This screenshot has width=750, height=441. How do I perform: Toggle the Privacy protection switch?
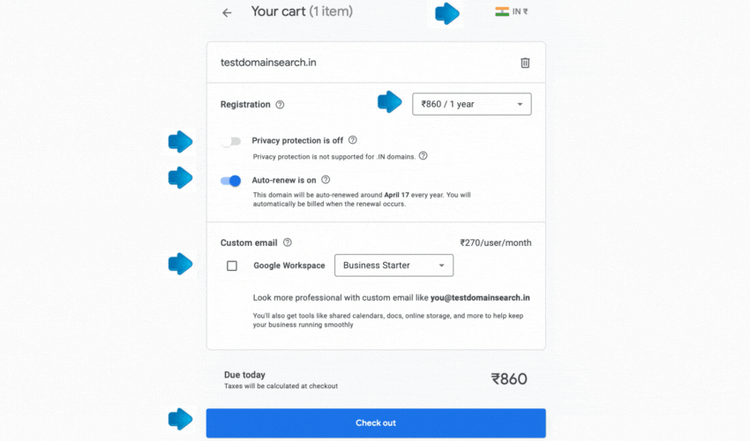(230, 141)
